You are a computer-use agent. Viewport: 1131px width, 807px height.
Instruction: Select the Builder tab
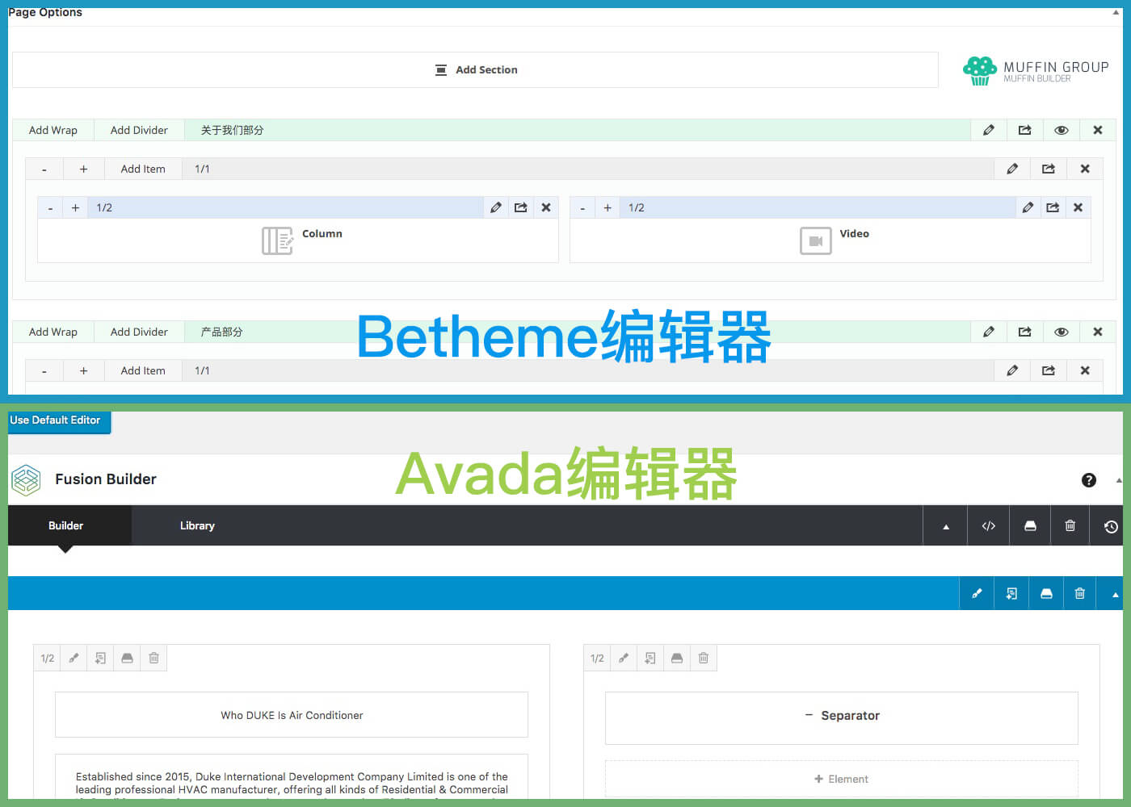[x=65, y=525]
